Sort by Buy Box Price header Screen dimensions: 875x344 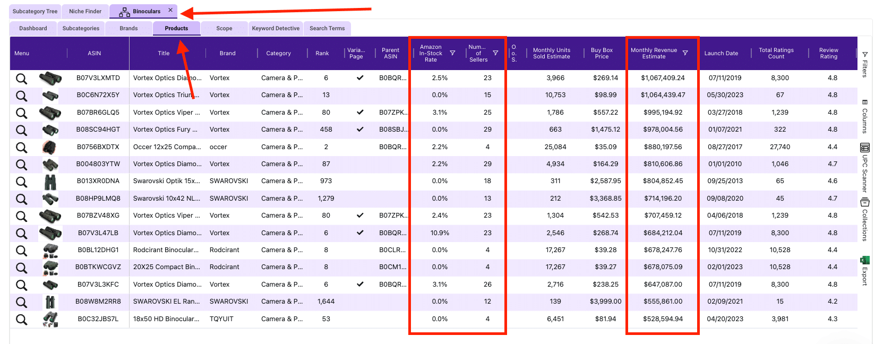(x=602, y=53)
